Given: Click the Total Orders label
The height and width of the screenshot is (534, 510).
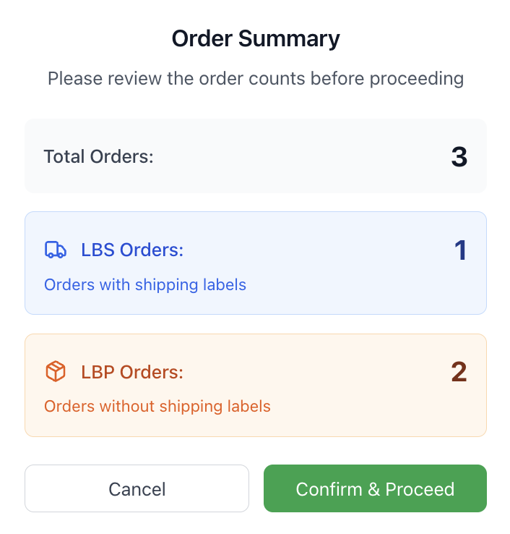Looking at the screenshot, I should tap(98, 156).
